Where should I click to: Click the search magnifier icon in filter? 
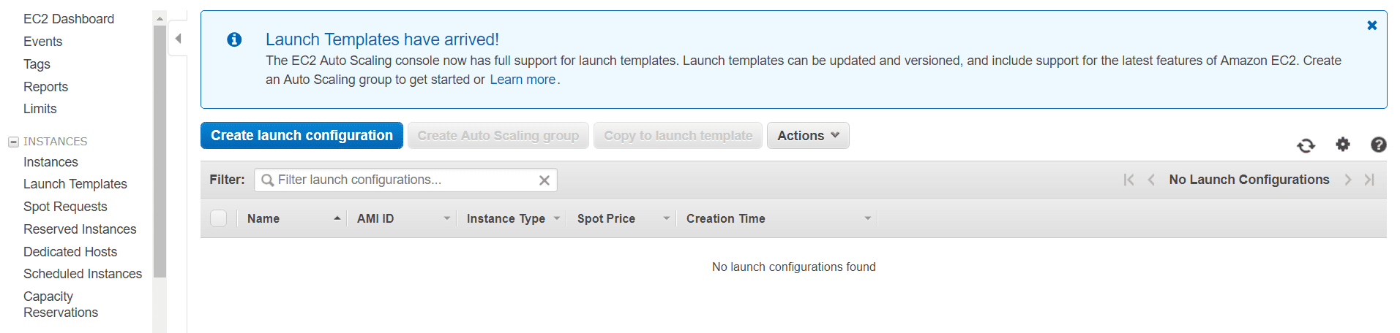tap(267, 180)
